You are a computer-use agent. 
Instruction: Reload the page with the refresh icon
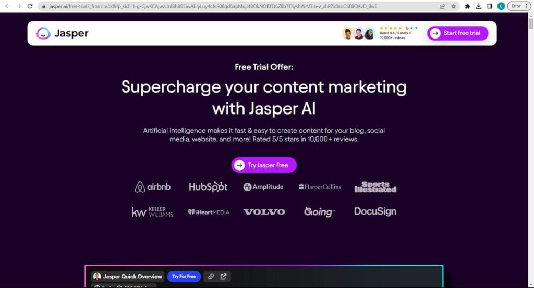point(30,6)
